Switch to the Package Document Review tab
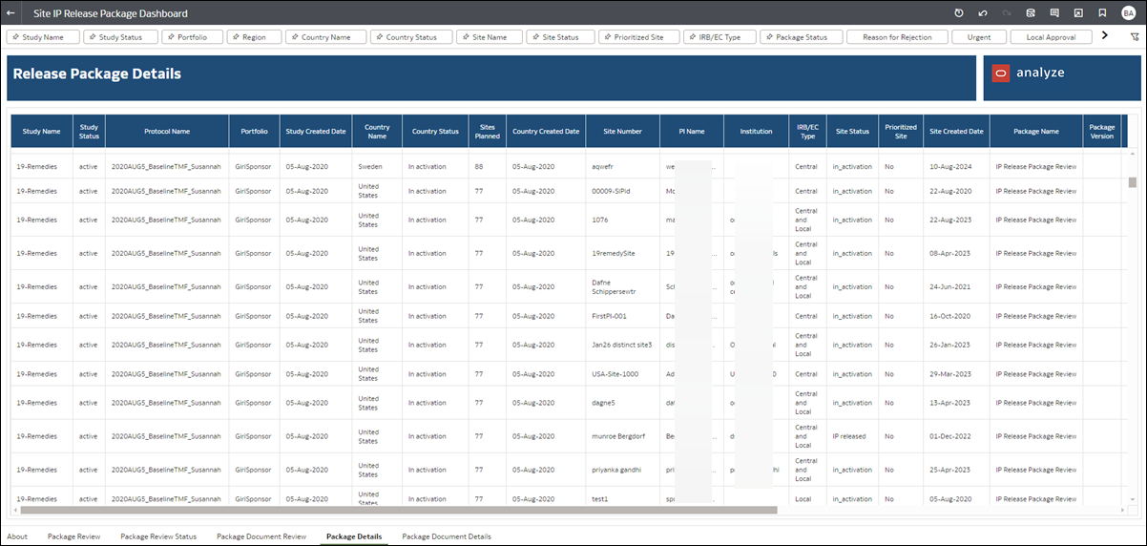The width and height of the screenshot is (1147, 546). pos(261,536)
